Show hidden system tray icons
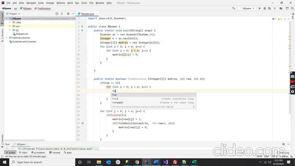 pos(260,162)
